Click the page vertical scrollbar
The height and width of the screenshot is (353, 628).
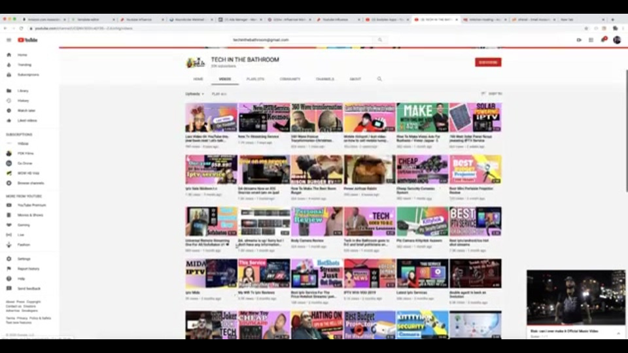click(626, 131)
